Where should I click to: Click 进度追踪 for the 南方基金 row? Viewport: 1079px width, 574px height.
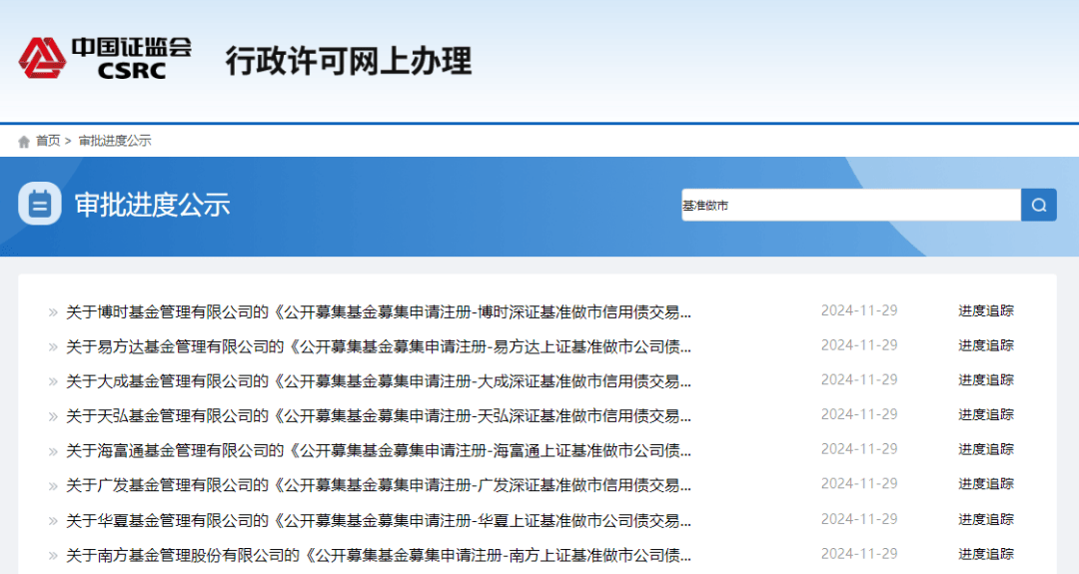click(x=986, y=553)
